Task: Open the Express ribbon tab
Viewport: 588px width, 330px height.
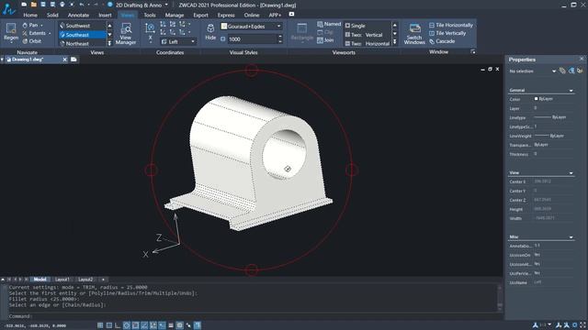Action: pos(226,15)
